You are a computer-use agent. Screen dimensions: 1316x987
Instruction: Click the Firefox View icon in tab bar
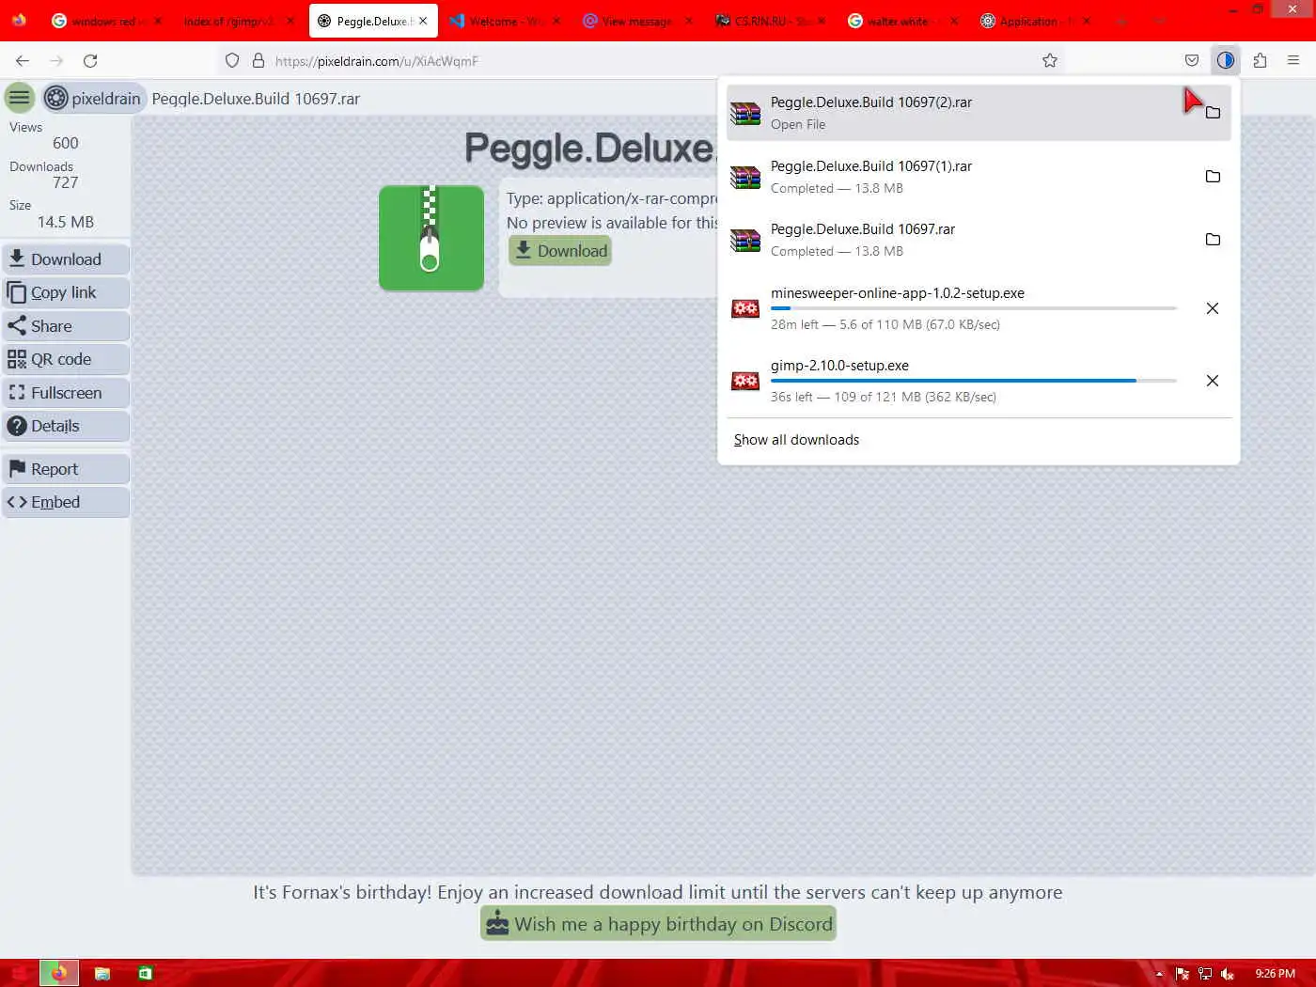click(x=19, y=21)
